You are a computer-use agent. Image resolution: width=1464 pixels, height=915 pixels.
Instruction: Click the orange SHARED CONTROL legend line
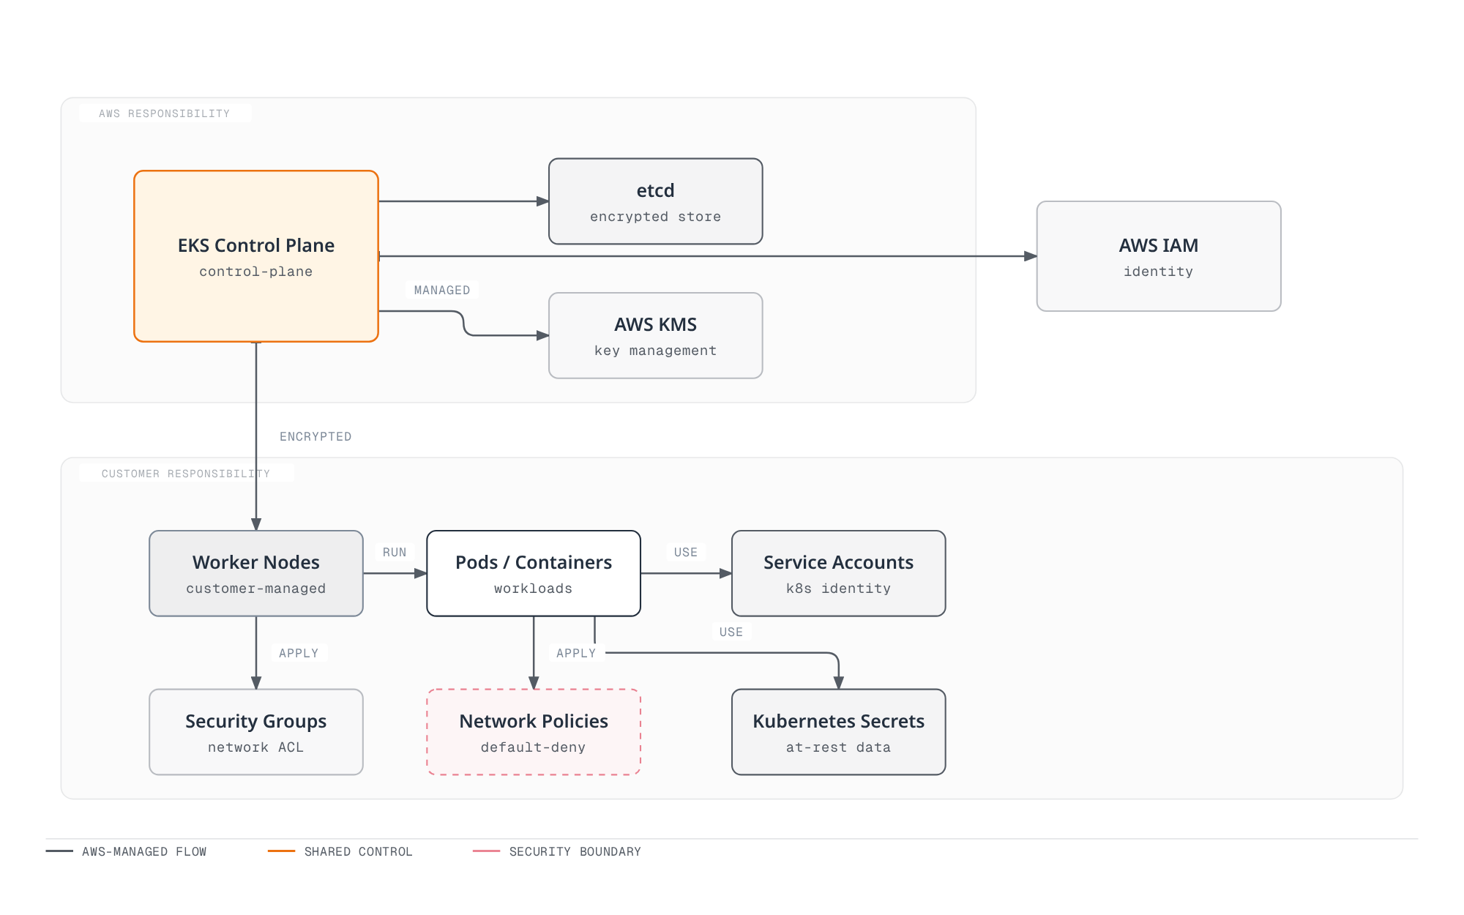pos(281,851)
